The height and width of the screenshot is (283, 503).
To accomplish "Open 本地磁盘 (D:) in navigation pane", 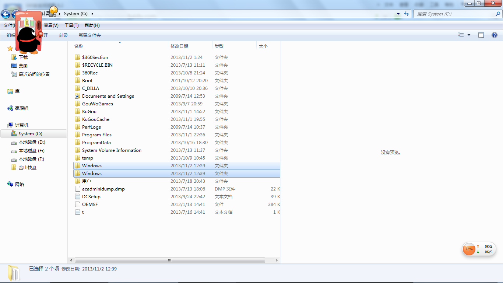I will (32, 142).
